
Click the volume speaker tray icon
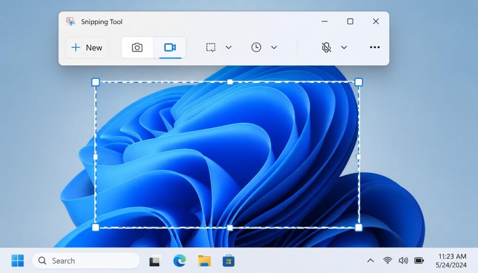click(x=403, y=260)
